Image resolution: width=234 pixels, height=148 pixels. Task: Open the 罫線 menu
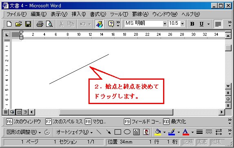[x=140, y=14]
